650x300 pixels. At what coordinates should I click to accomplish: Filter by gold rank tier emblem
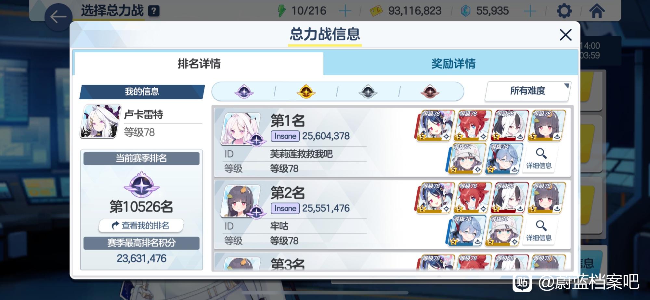(x=306, y=92)
